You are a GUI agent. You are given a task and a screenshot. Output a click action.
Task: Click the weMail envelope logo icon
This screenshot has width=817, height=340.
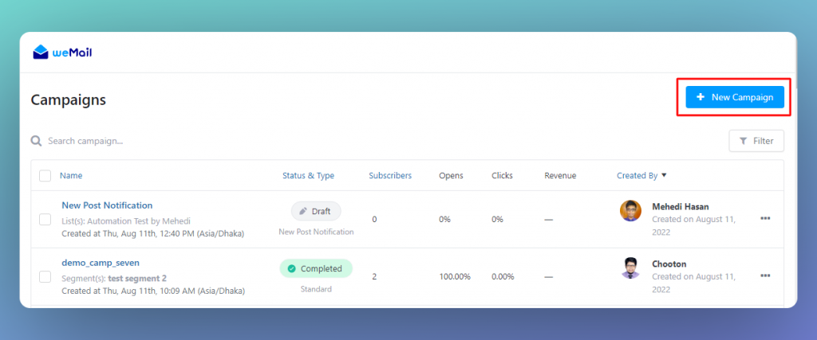(41, 52)
